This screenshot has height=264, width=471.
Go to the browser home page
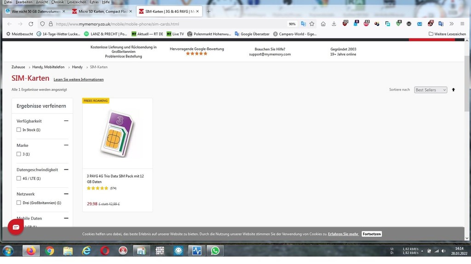323,24
